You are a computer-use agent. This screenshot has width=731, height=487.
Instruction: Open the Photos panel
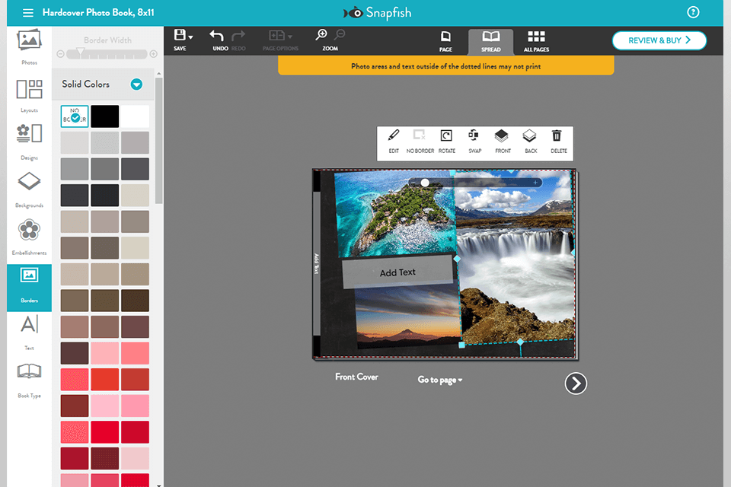29,46
